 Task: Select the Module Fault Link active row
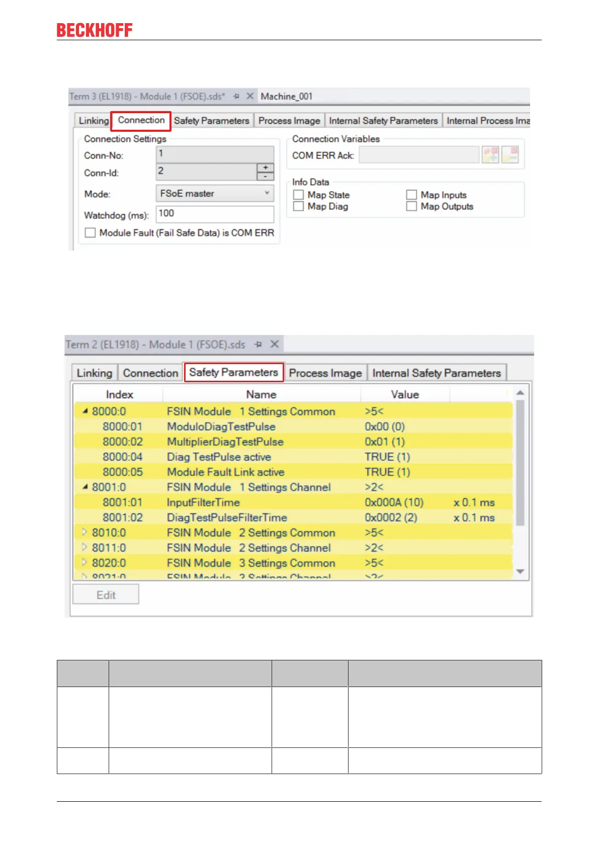294,472
